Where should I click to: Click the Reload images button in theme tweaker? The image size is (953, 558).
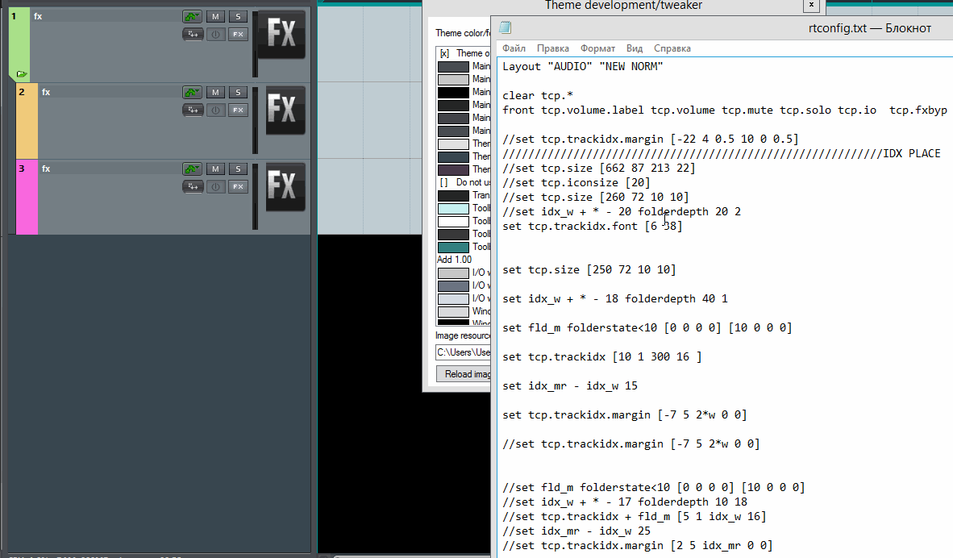point(464,374)
